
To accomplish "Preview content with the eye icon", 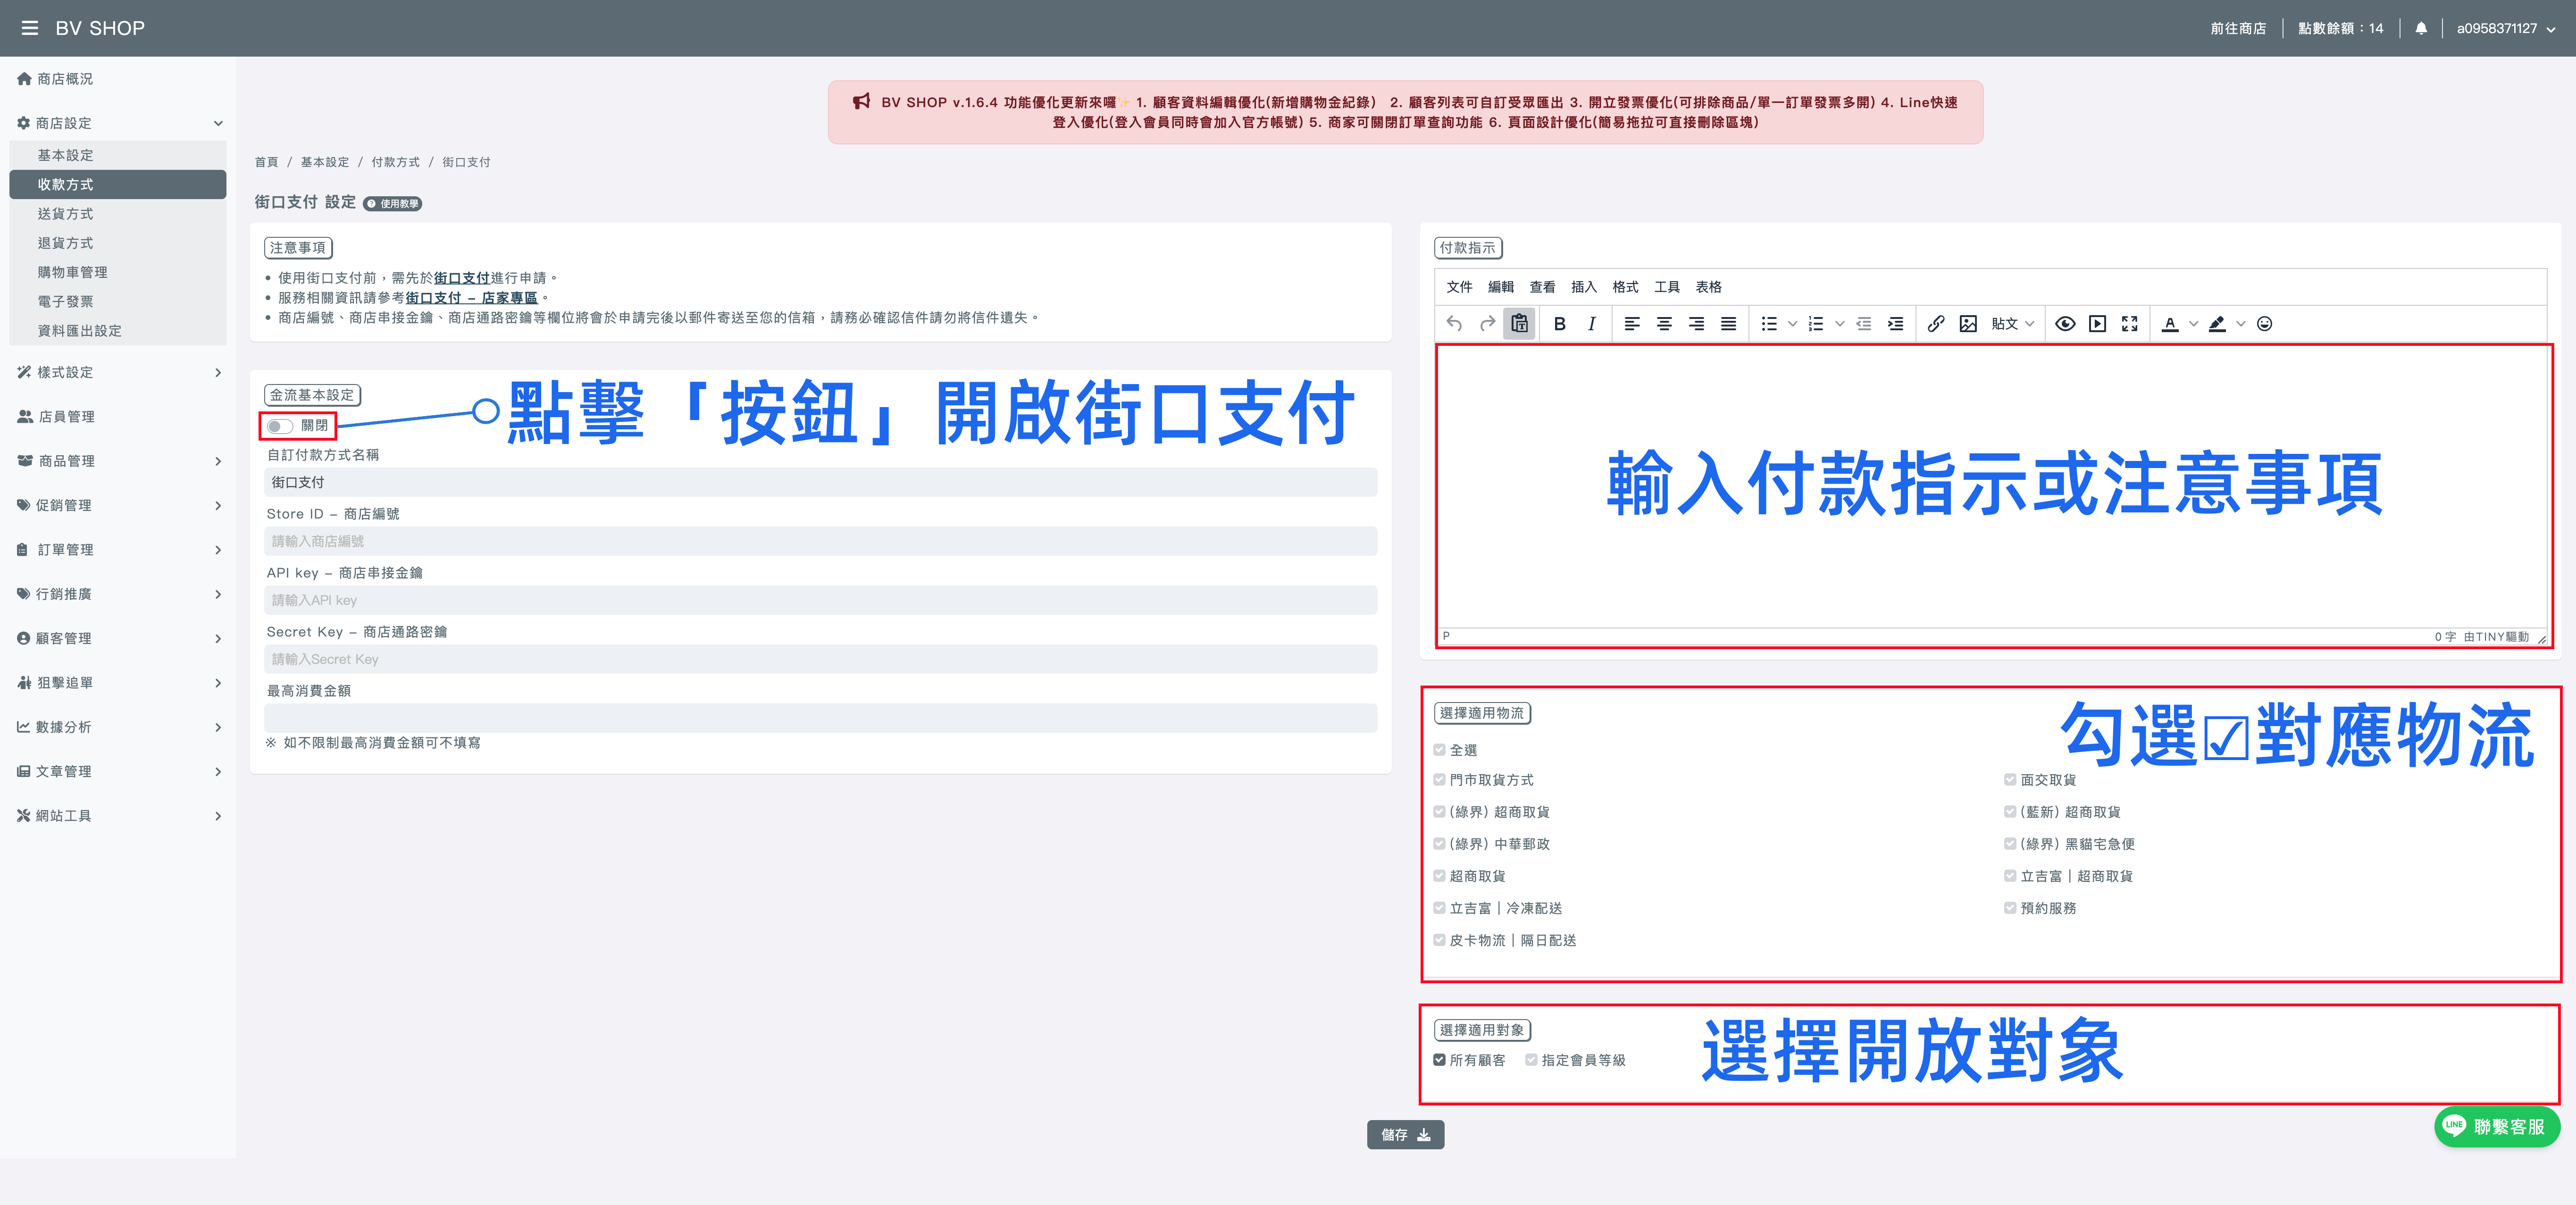I will pos(2065,324).
